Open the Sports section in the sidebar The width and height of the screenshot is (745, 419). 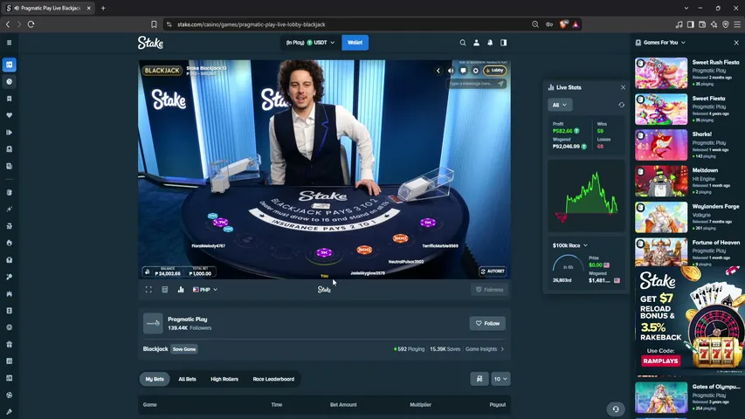click(9, 82)
